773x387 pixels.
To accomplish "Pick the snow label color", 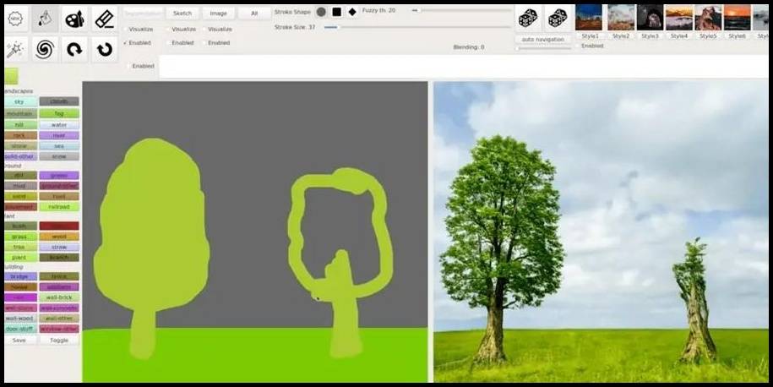I will coord(59,156).
